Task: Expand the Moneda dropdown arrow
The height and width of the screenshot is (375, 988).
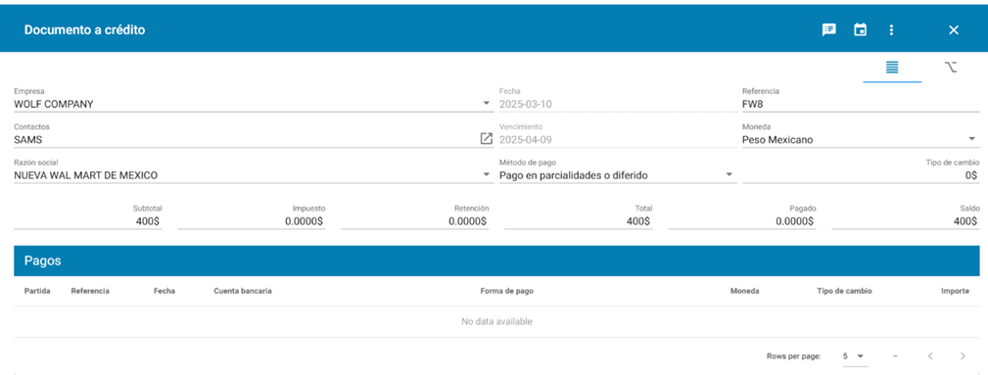Action: click(971, 139)
